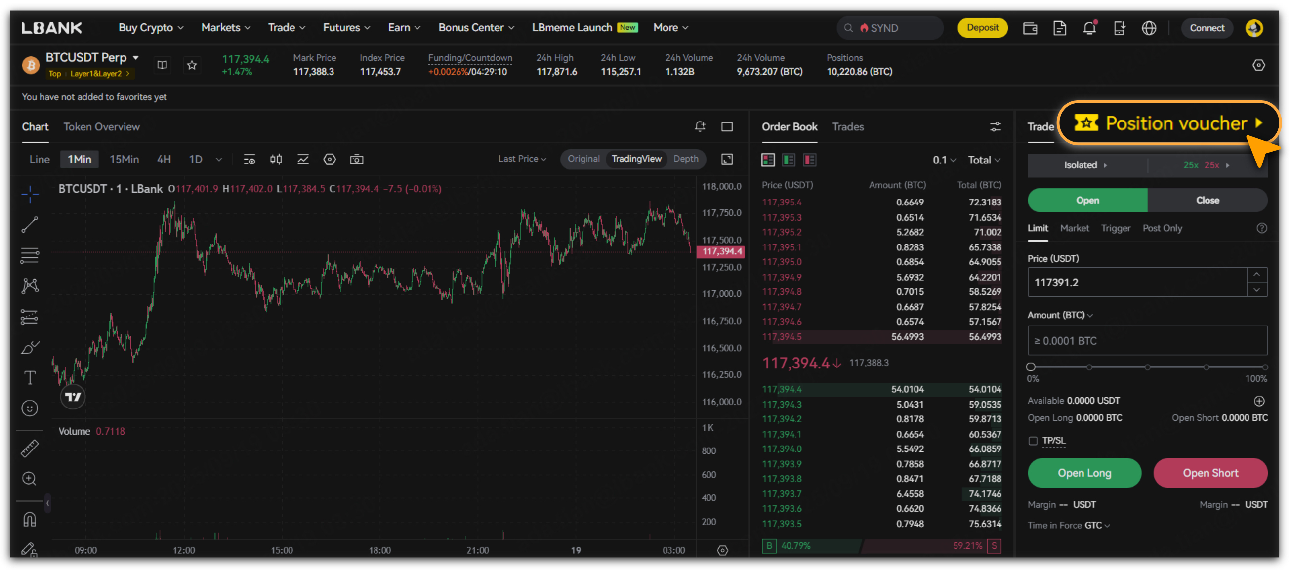The width and height of the screenshot is (1290, 571).
Task: Toggle trade panel to Close mode
Action: coord(1207,200)
